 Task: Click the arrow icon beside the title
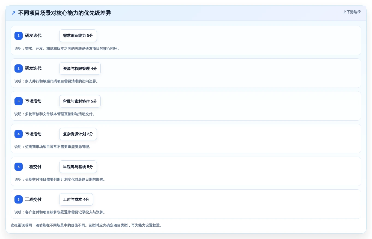pyautogui.click(x=13, y=13)
